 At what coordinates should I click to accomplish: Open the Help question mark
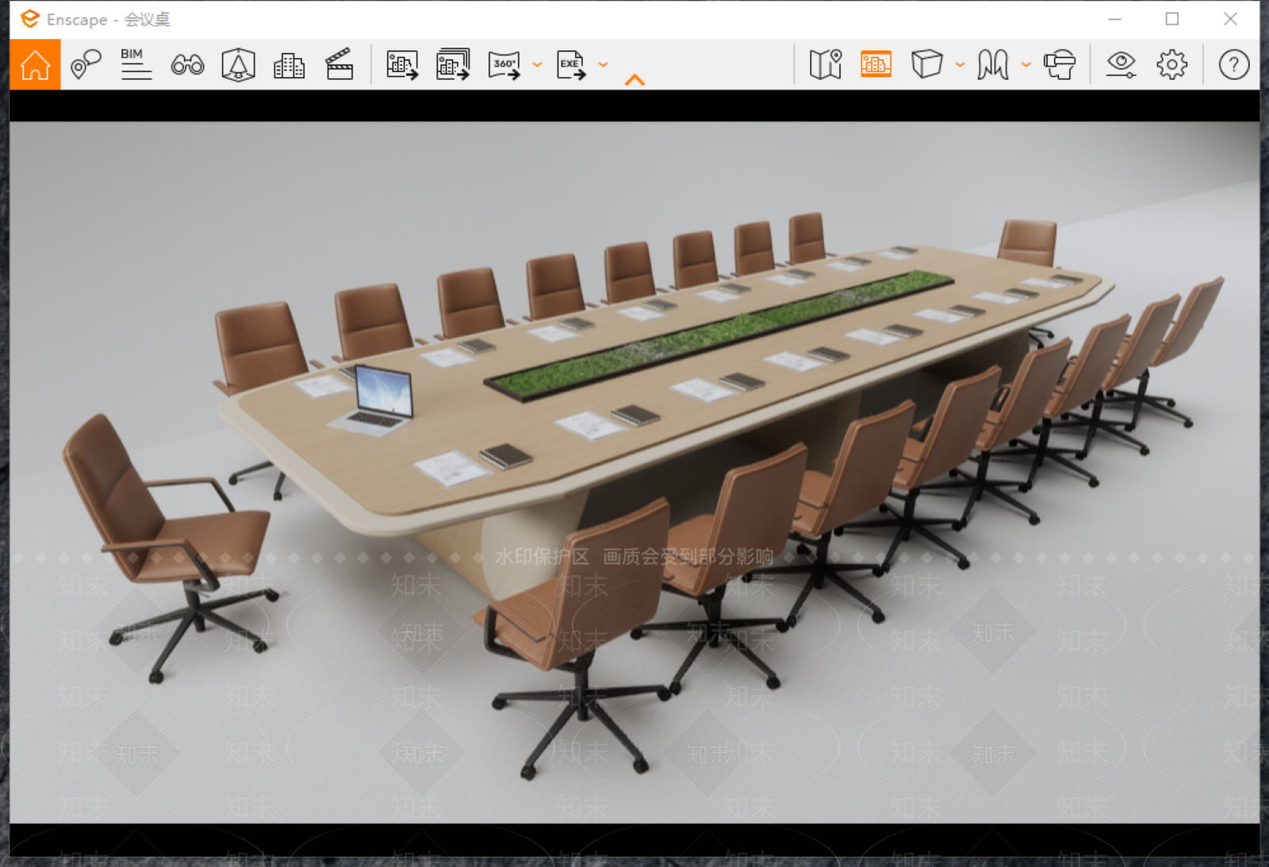click(1234, 64)
